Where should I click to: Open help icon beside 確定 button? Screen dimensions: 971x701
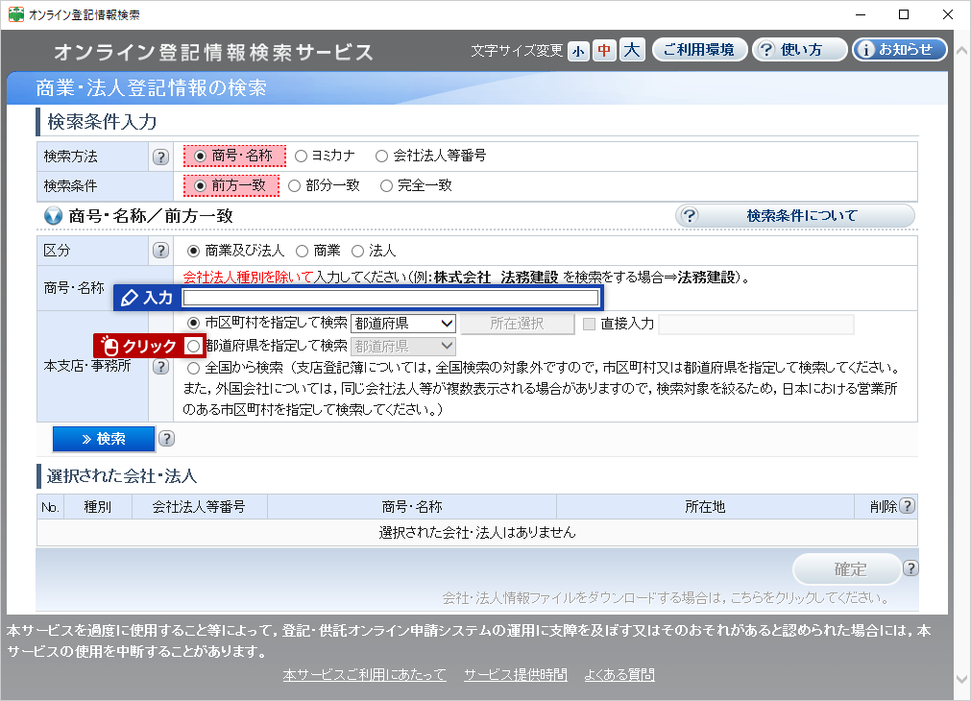tap(910, 568)
